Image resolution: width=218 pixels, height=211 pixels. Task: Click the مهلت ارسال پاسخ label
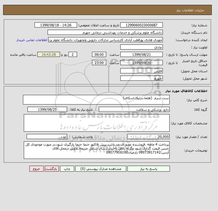(x=194, y=55)
